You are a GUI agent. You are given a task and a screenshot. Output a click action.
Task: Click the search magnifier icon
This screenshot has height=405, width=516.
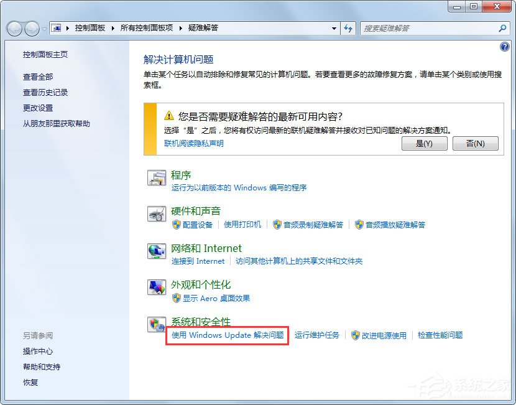[x=501, y=28]
